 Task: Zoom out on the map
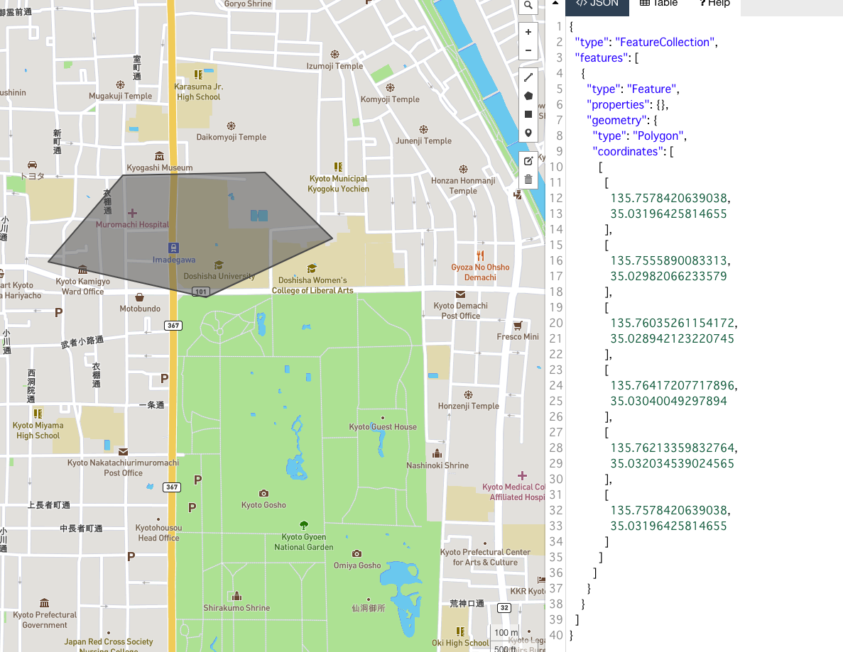pos(528,50)
